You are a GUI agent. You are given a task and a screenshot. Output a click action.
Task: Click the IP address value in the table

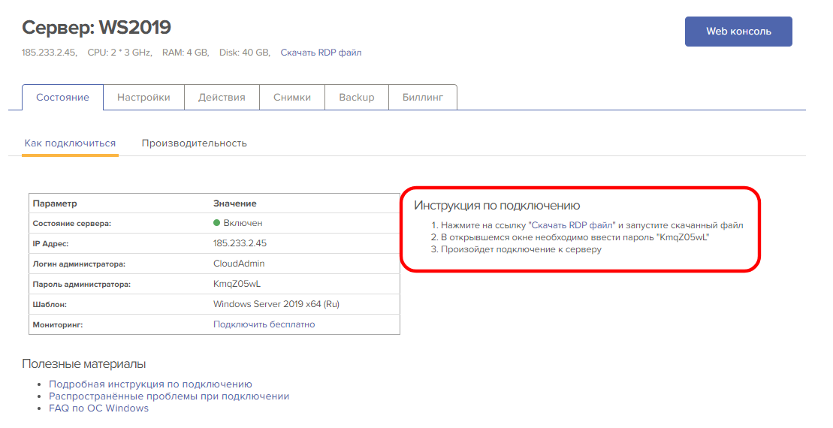click(240, 243)
